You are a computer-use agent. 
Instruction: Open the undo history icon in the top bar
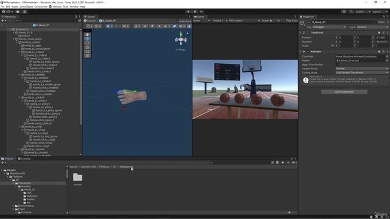(344, 12)
